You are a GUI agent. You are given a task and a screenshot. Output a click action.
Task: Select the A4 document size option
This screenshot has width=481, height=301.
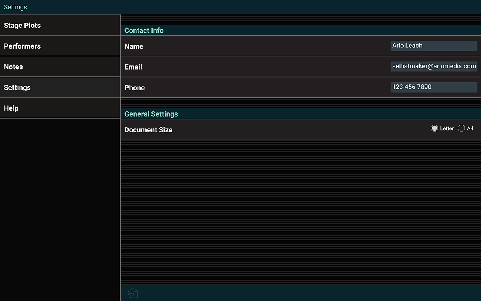[x=461, y=128]
